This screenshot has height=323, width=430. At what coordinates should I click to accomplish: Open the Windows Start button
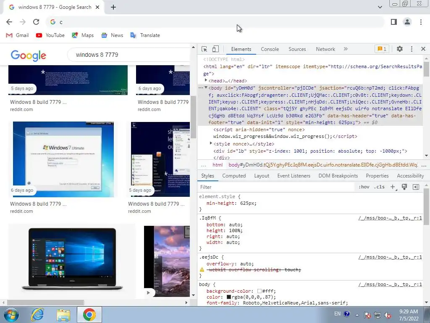[11, 315]
